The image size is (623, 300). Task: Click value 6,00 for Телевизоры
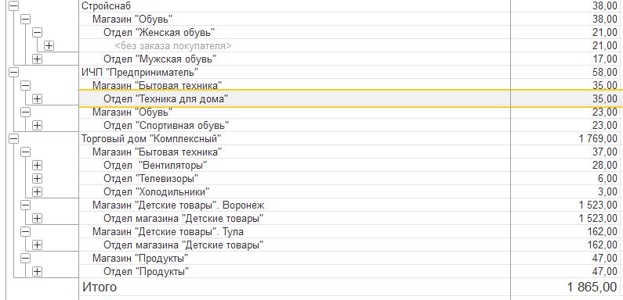tap(608, 179)
